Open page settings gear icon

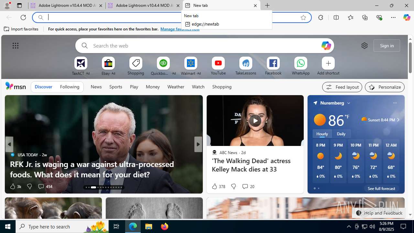365,46
